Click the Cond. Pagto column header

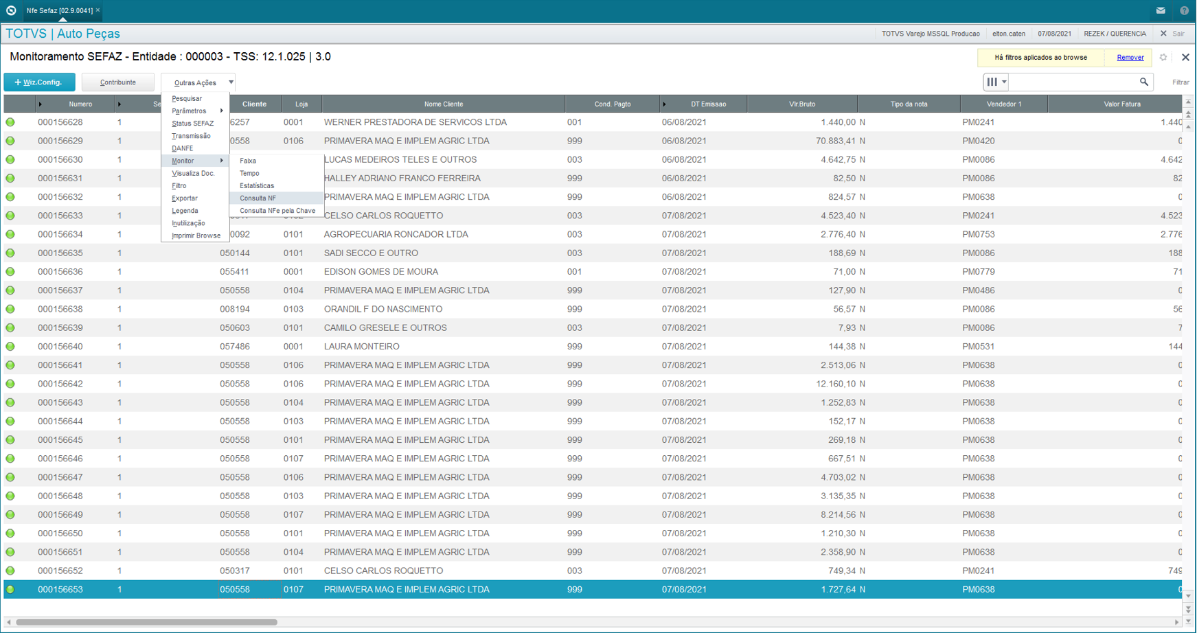pyautogui.click(x=612, y=104)
